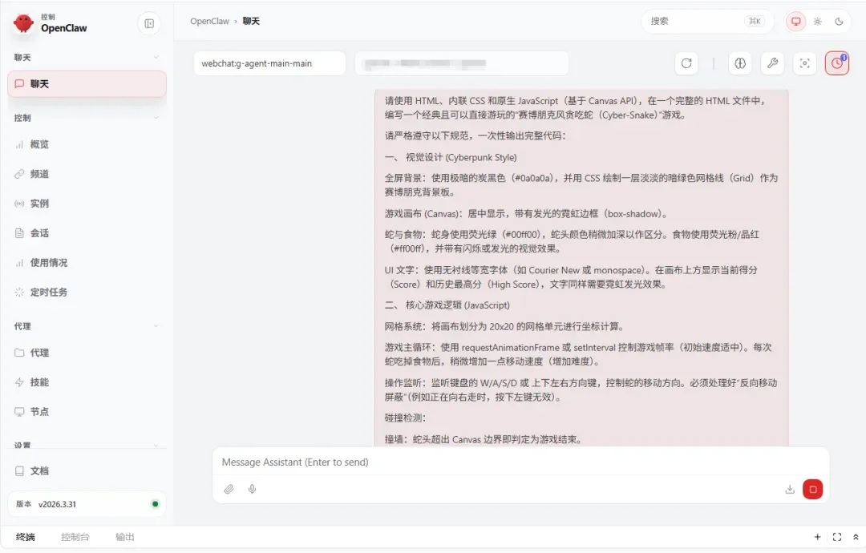Switch to the 控制台 bottom tab
Image resolution: width=866 pixels, height=553 pixels.
pos(75,537)
